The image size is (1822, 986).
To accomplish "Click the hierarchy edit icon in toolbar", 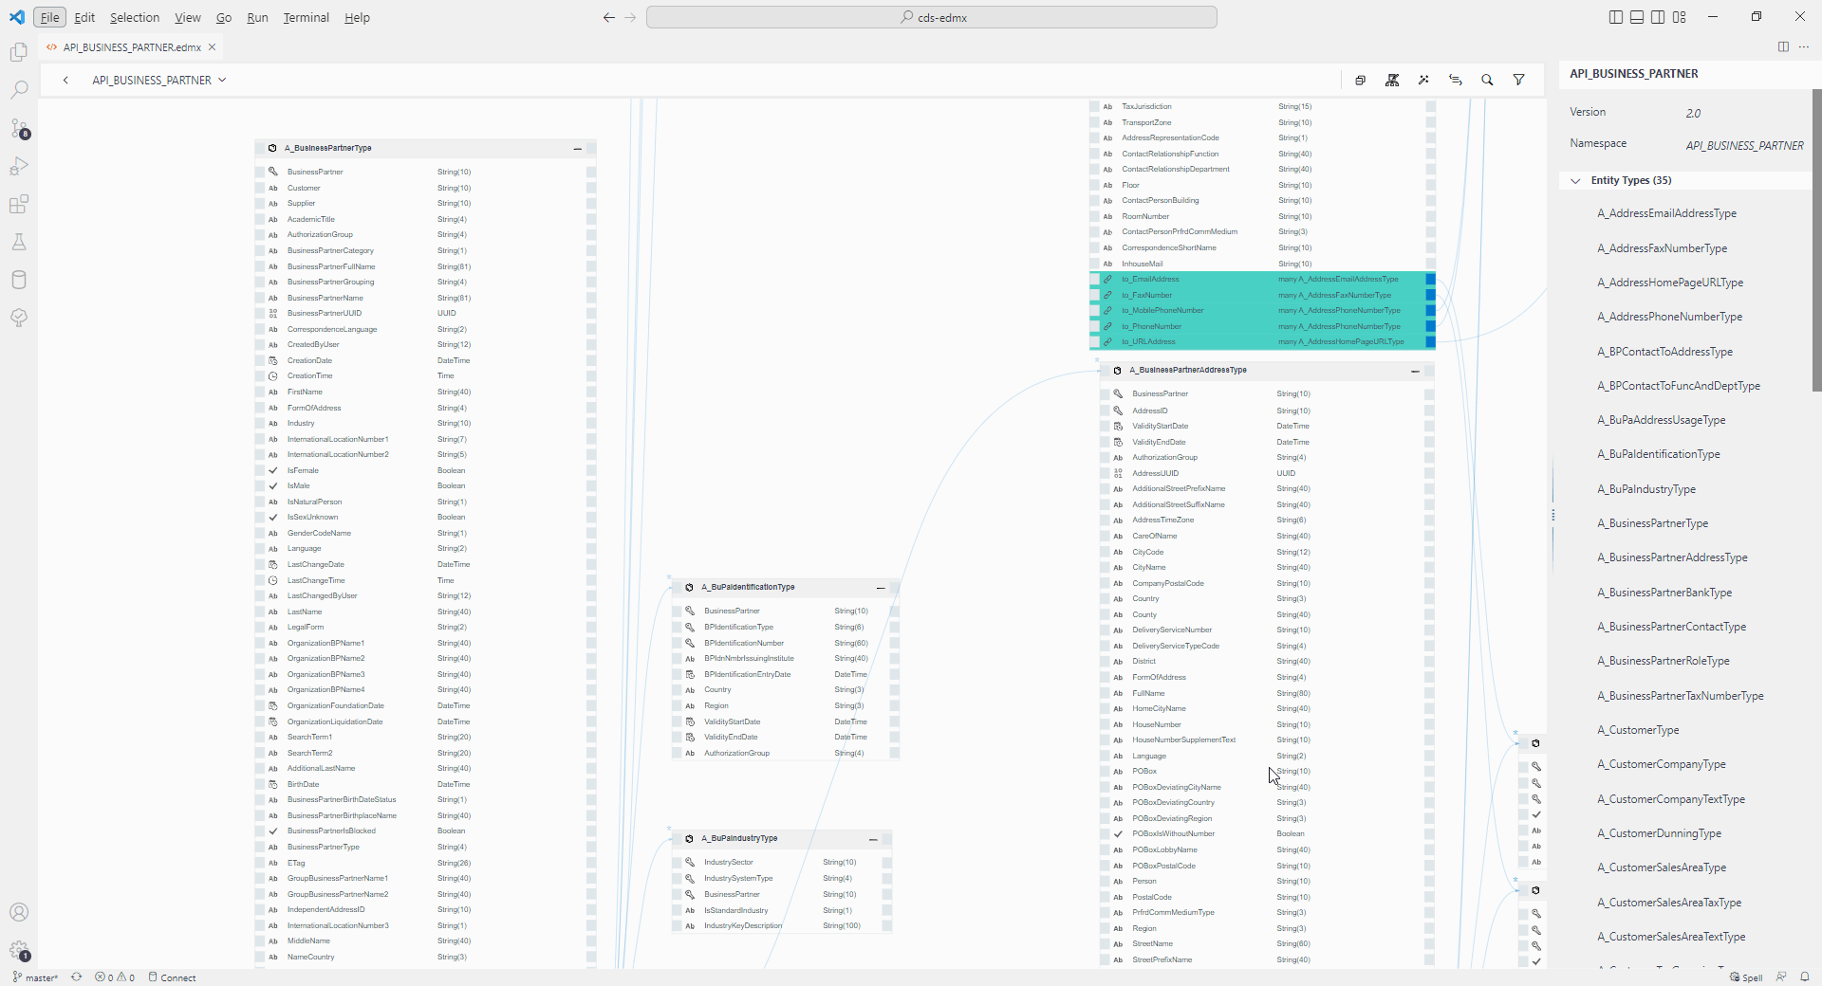I will (x=1392, y=81).
